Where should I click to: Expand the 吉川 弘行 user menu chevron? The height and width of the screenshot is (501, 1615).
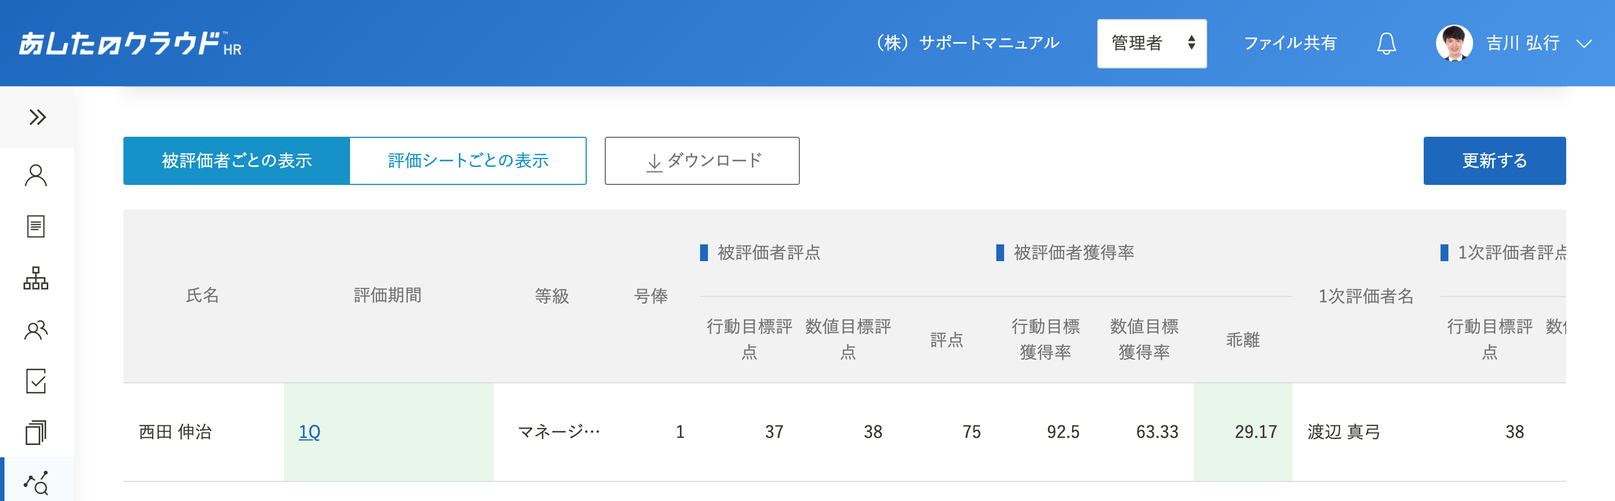point(1584,44)
